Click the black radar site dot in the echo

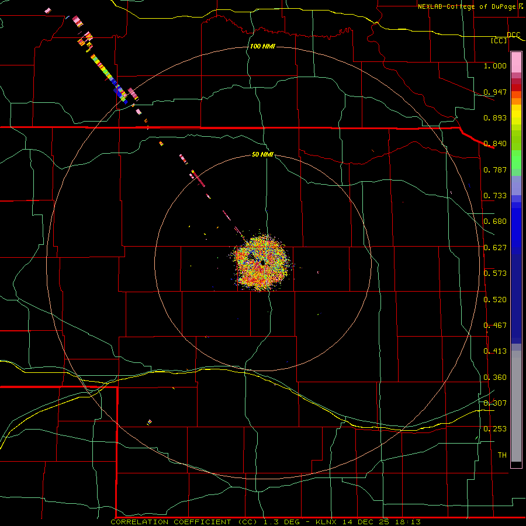(x=262, y=264)
